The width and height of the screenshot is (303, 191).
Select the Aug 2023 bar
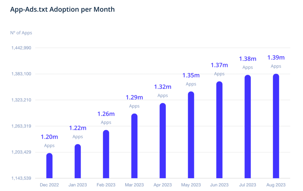pos(276,126)
